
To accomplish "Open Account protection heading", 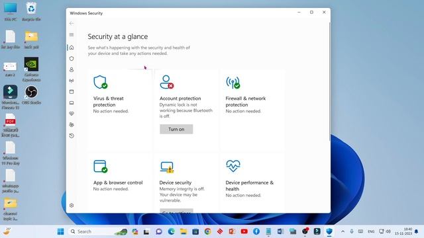I will [180, 99].
